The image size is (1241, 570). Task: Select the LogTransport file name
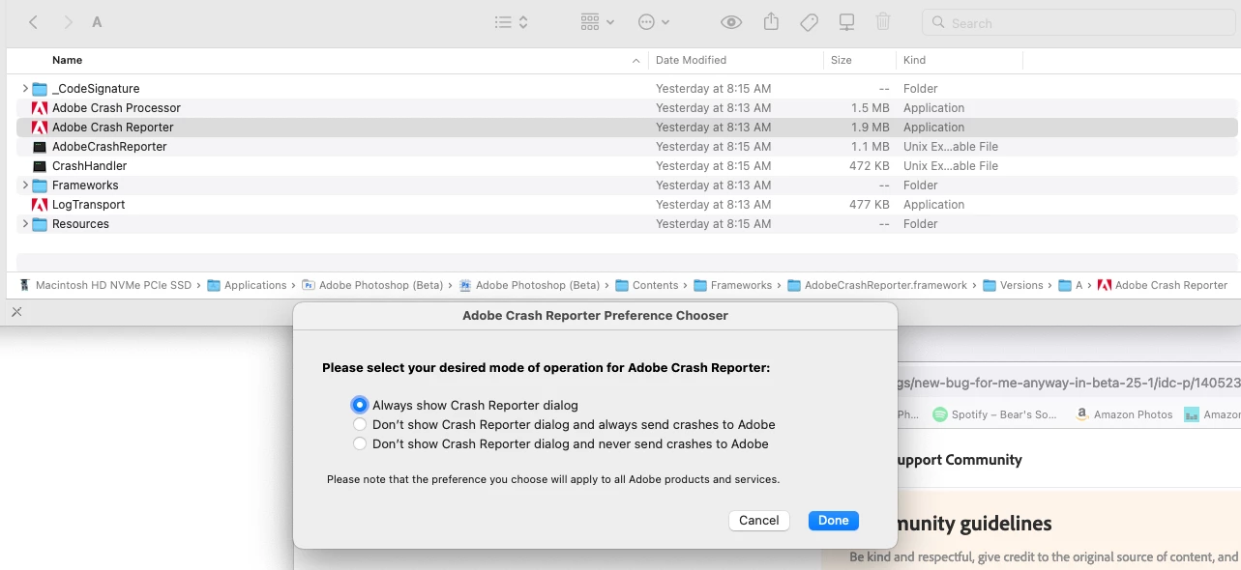(x=88, y=205)
